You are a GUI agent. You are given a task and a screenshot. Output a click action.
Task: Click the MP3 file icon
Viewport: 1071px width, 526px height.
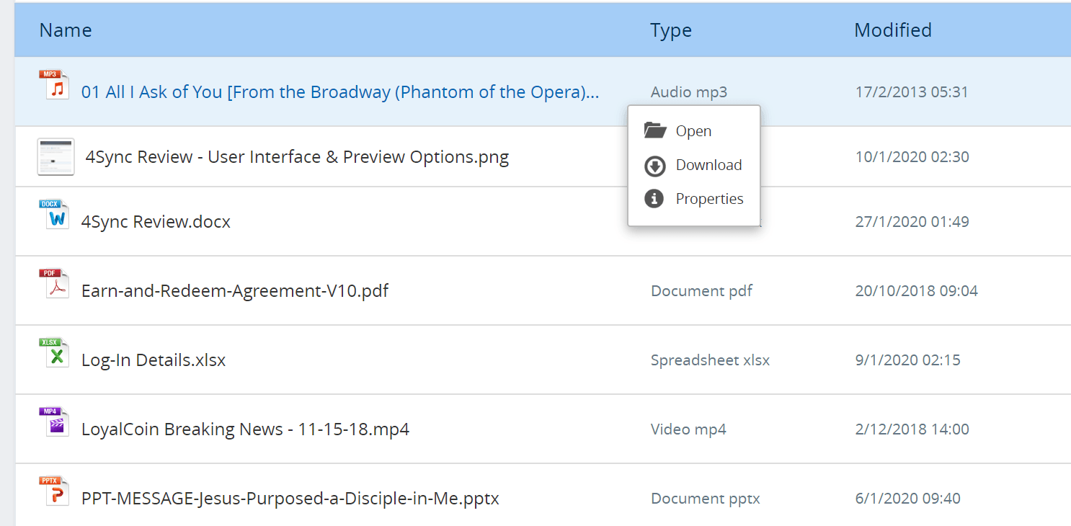coord(54,84)
